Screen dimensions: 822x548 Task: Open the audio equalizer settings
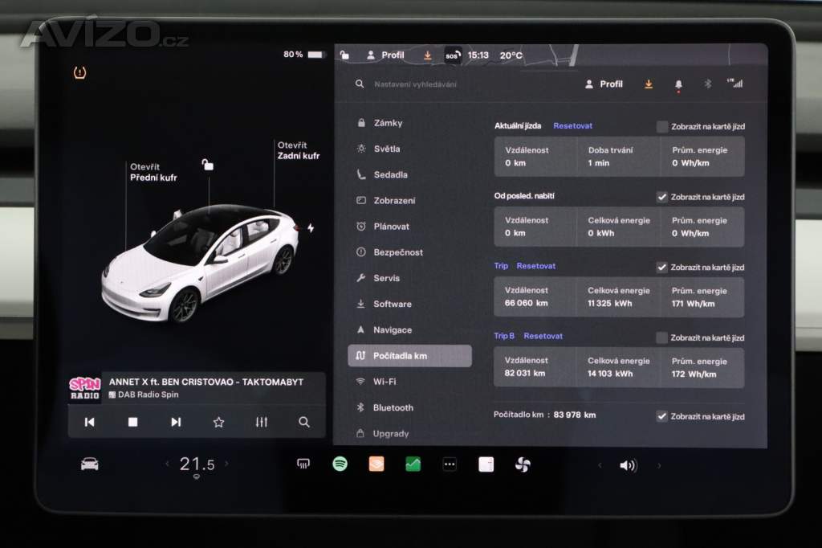261,422
